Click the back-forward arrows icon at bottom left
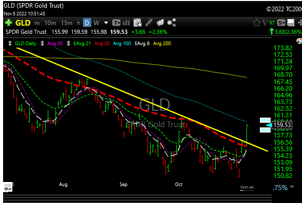302x203 pixels. (x=8, y=188)
